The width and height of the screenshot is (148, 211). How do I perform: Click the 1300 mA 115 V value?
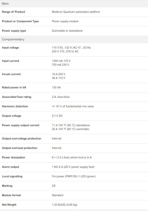(x=61, y=61)
